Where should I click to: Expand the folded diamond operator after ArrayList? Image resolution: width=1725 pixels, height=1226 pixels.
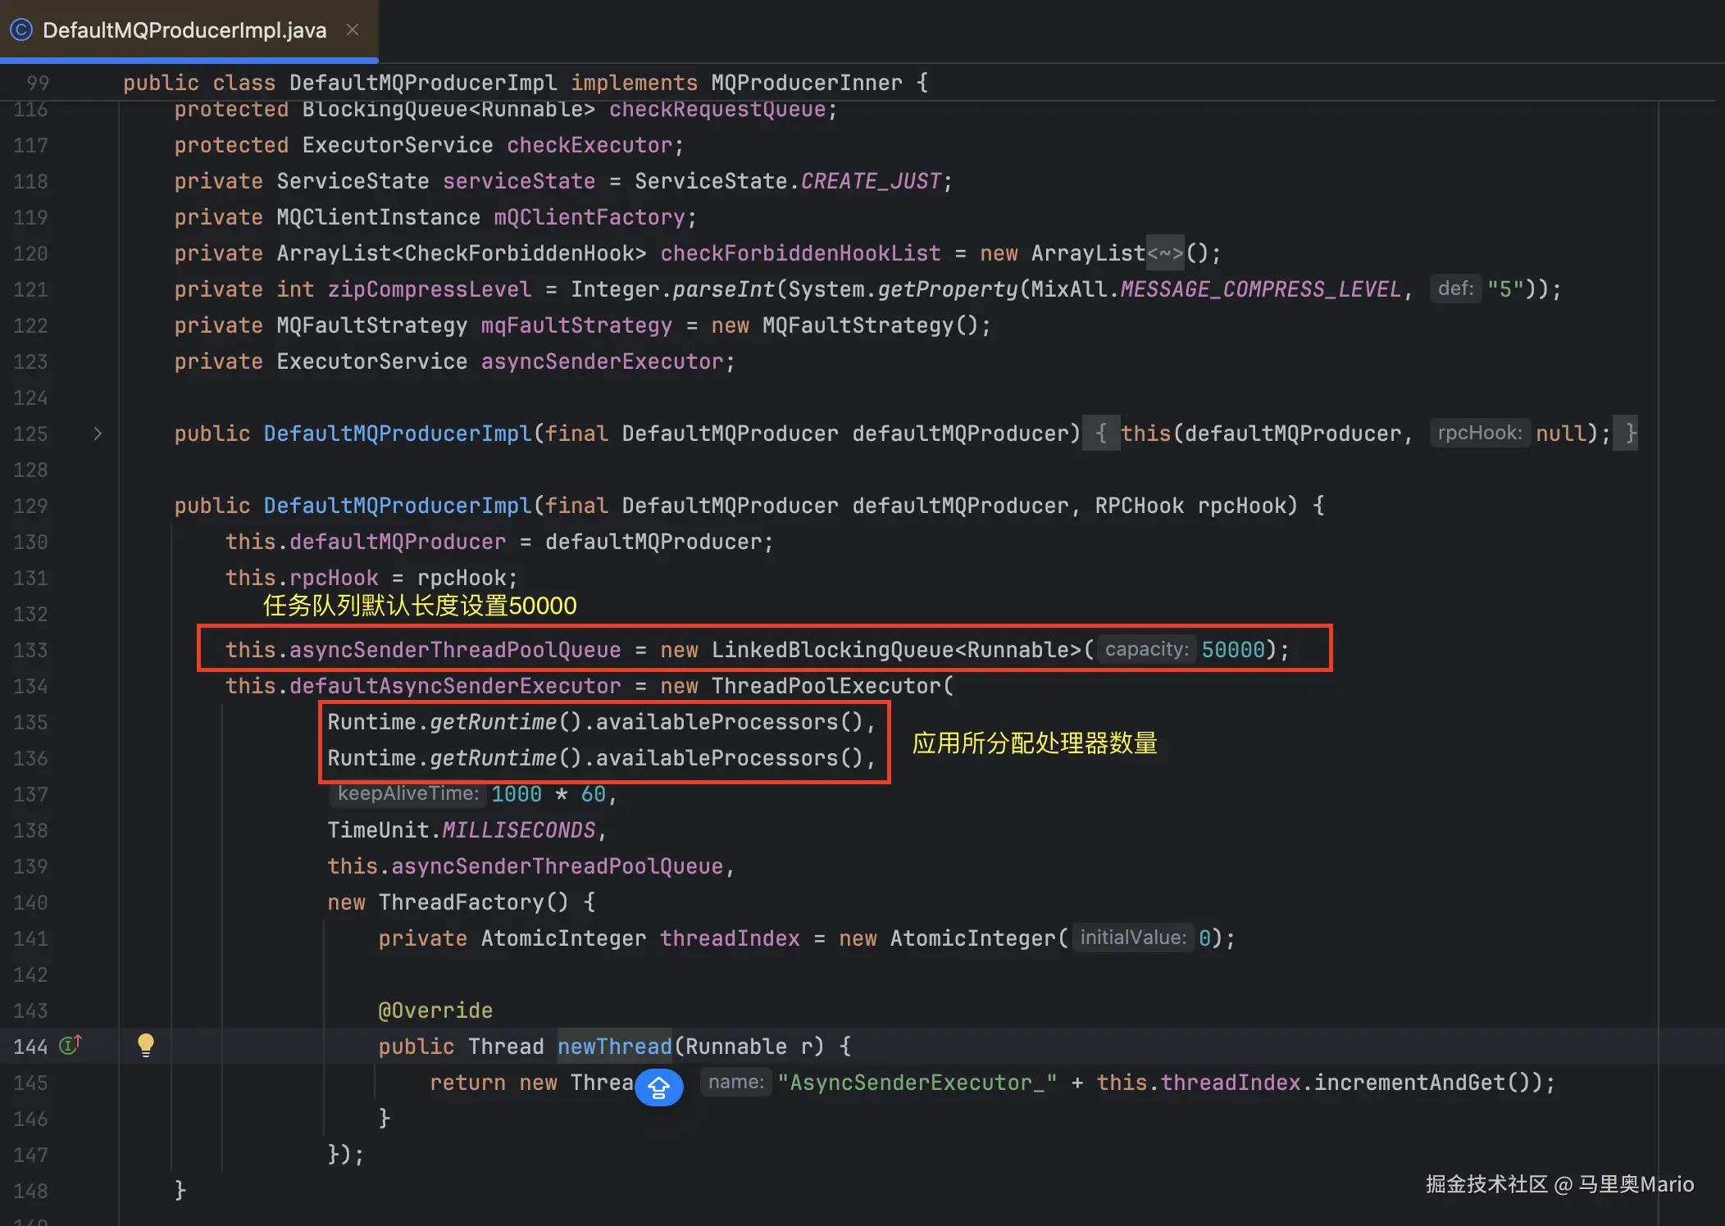pos(1164,253)
